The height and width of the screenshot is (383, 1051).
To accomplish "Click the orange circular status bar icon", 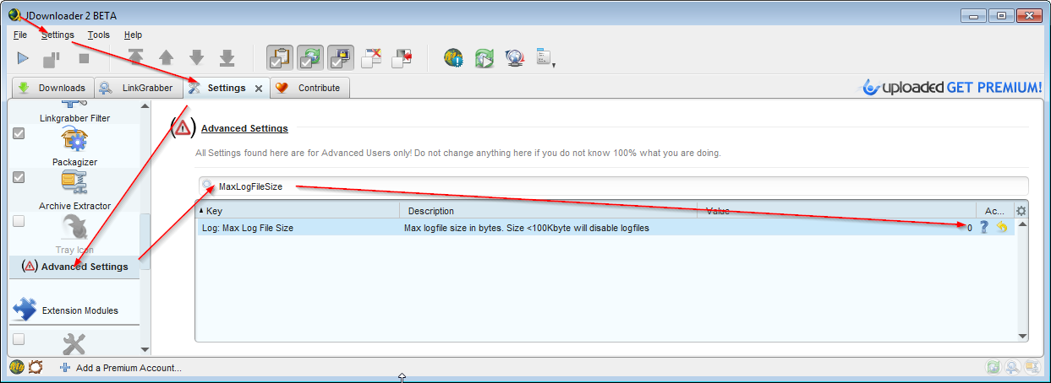I will click(x=36, y=367).
